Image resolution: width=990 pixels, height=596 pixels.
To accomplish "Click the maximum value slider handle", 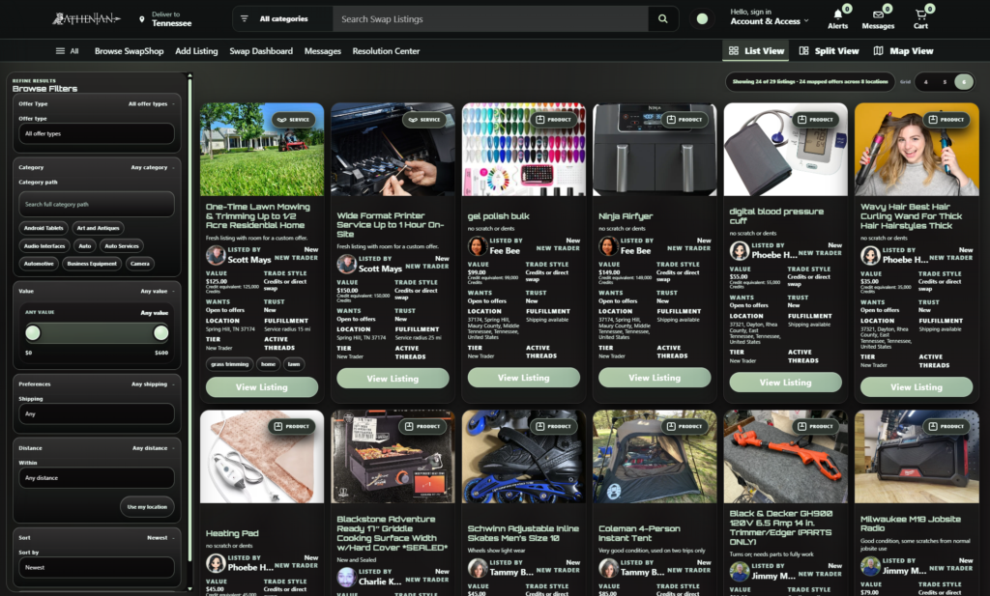I will (161, 333).
